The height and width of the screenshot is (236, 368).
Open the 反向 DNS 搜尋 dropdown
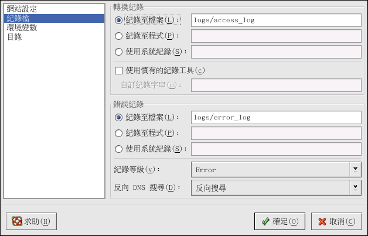click(275, 188)
